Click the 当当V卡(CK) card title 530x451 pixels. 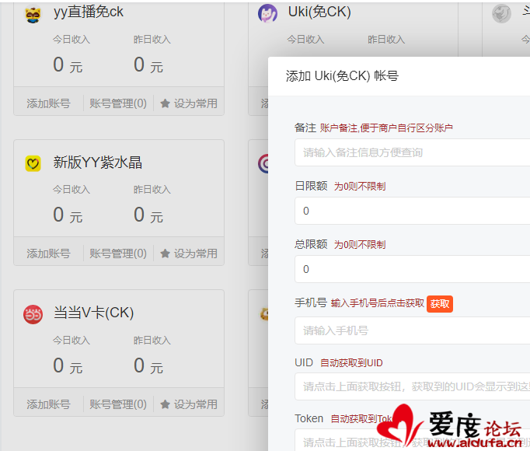click(93, 313)
